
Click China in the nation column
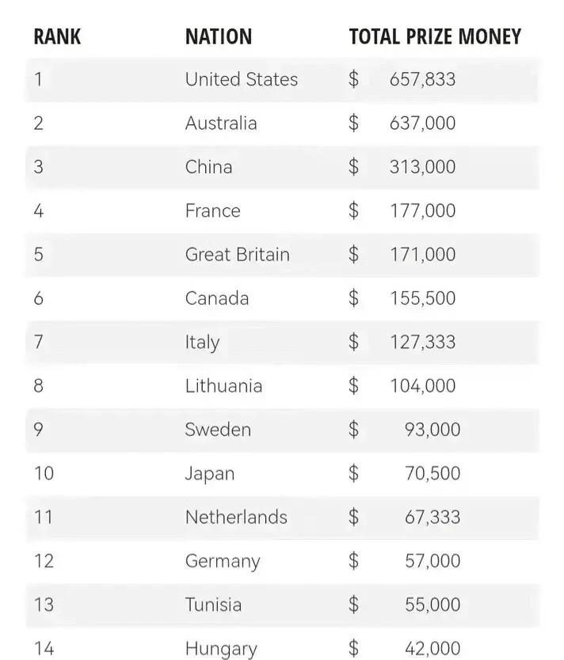pyautogui.click(x=209, y=167)
